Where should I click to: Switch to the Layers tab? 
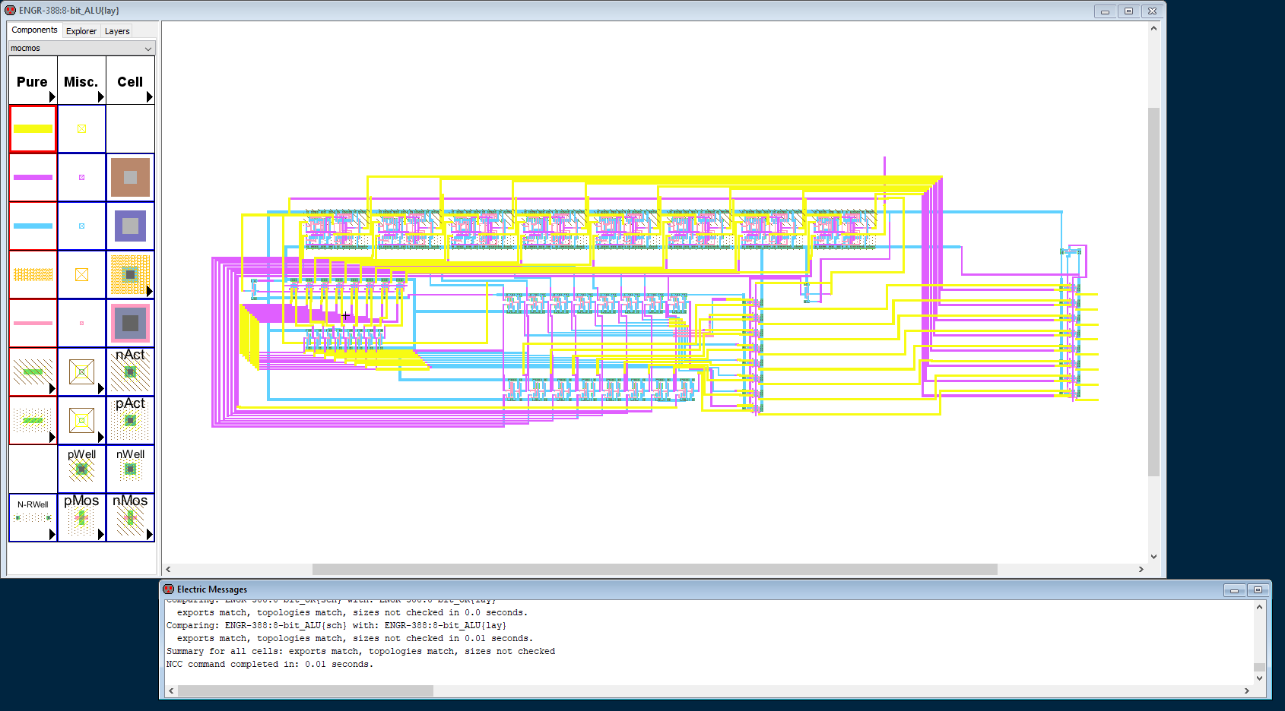(117, 31)
